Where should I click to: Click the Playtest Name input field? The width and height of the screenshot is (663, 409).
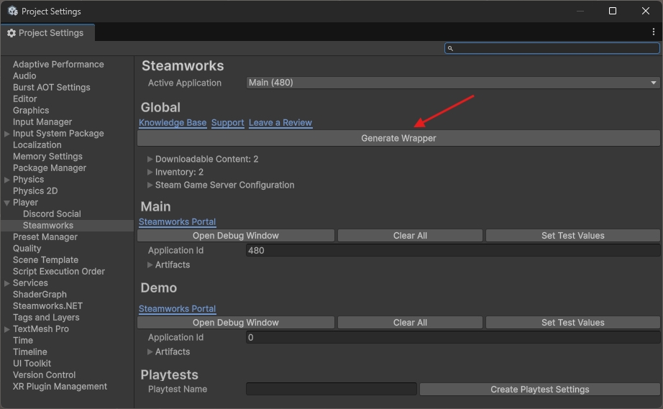tap(331, 389)
